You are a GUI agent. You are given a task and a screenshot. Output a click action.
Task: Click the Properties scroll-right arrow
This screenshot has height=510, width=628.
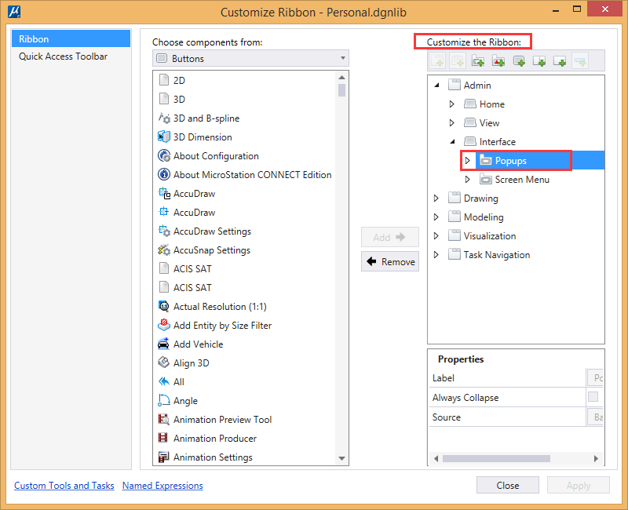596,458
